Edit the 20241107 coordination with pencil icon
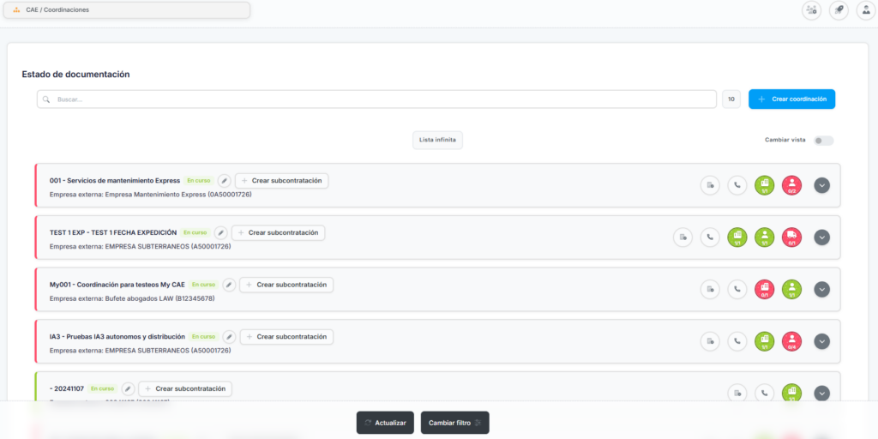878x439 pixels. pyautogui.click(x=129, y=389)
